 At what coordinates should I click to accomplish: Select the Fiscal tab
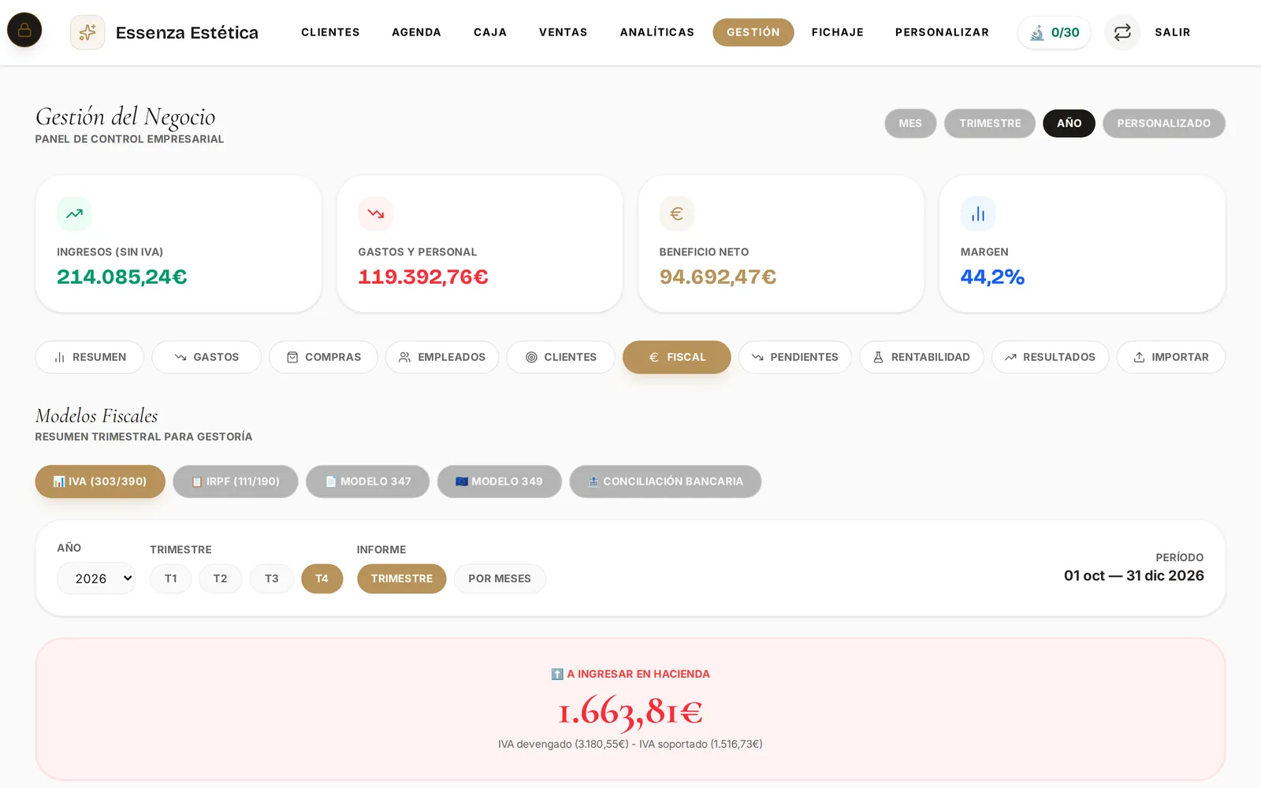tap(677, 357)
